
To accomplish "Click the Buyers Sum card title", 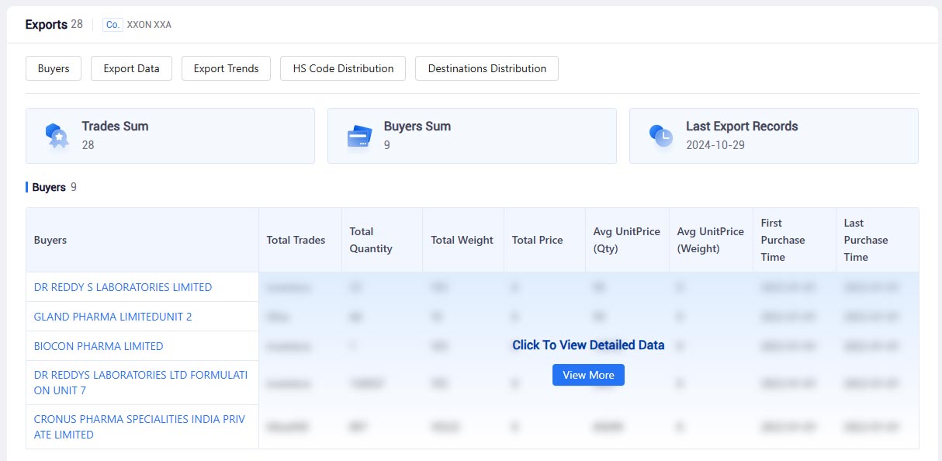I will tap(417, 126).
